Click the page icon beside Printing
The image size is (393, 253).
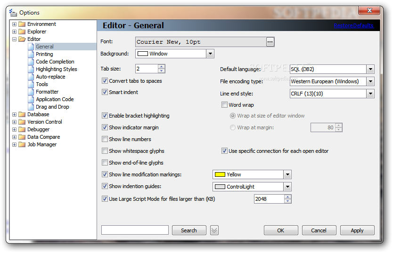coord(31,54)
